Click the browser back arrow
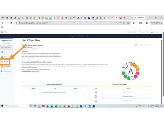The image size is (164, 123). [2, 23]
